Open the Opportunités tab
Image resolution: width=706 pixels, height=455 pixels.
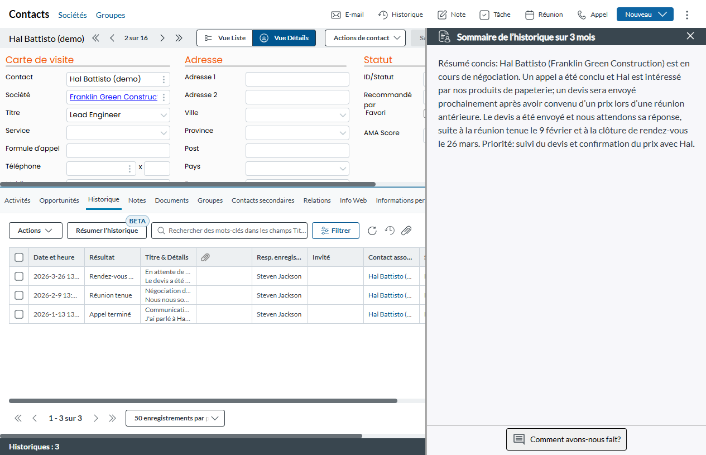59,200
